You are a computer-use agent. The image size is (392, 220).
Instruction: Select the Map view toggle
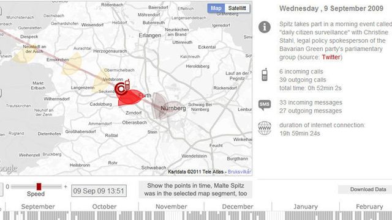click(216, 8)
